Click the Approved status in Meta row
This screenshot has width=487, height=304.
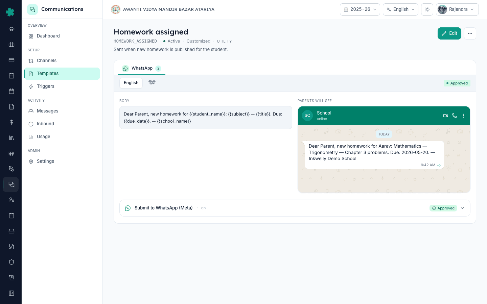(x=443, y=208)
